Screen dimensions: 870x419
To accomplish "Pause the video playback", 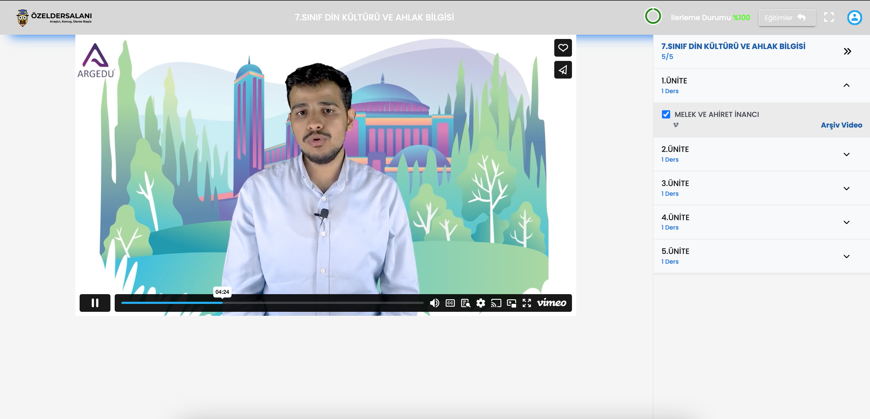I will [x=95, y=303].
